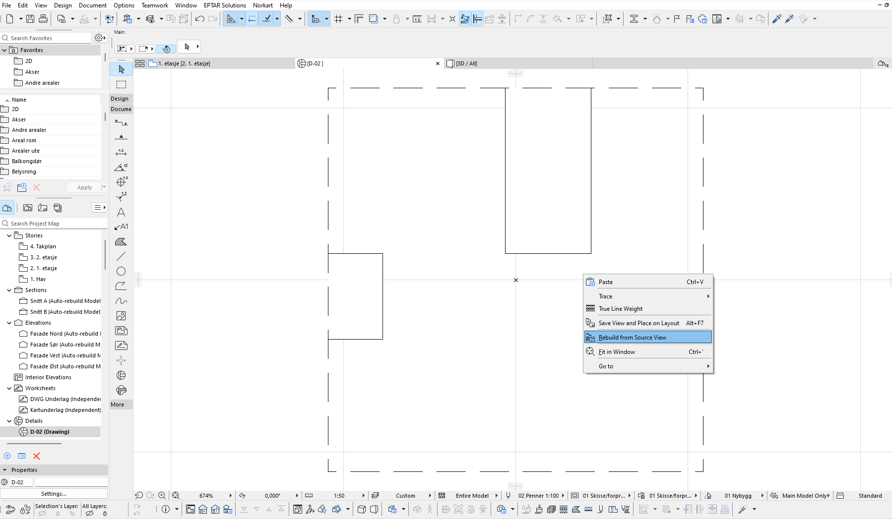Toggle the grid snap button in the toolbar

pos(338,19)
